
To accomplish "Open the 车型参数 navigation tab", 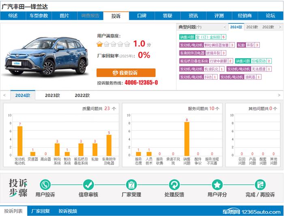I will point(39,16).
